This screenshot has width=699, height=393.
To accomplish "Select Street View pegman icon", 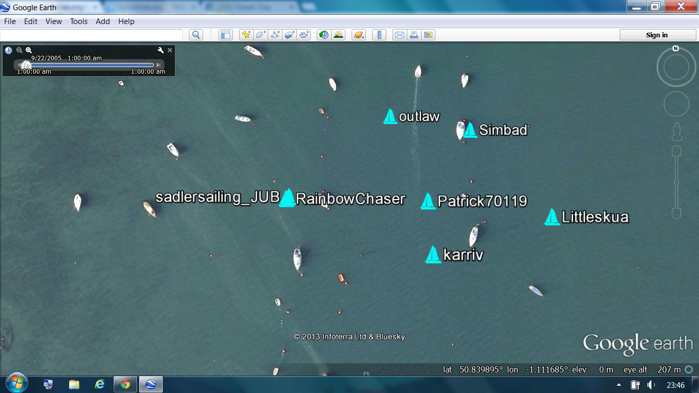I will [x=676, y=132].
